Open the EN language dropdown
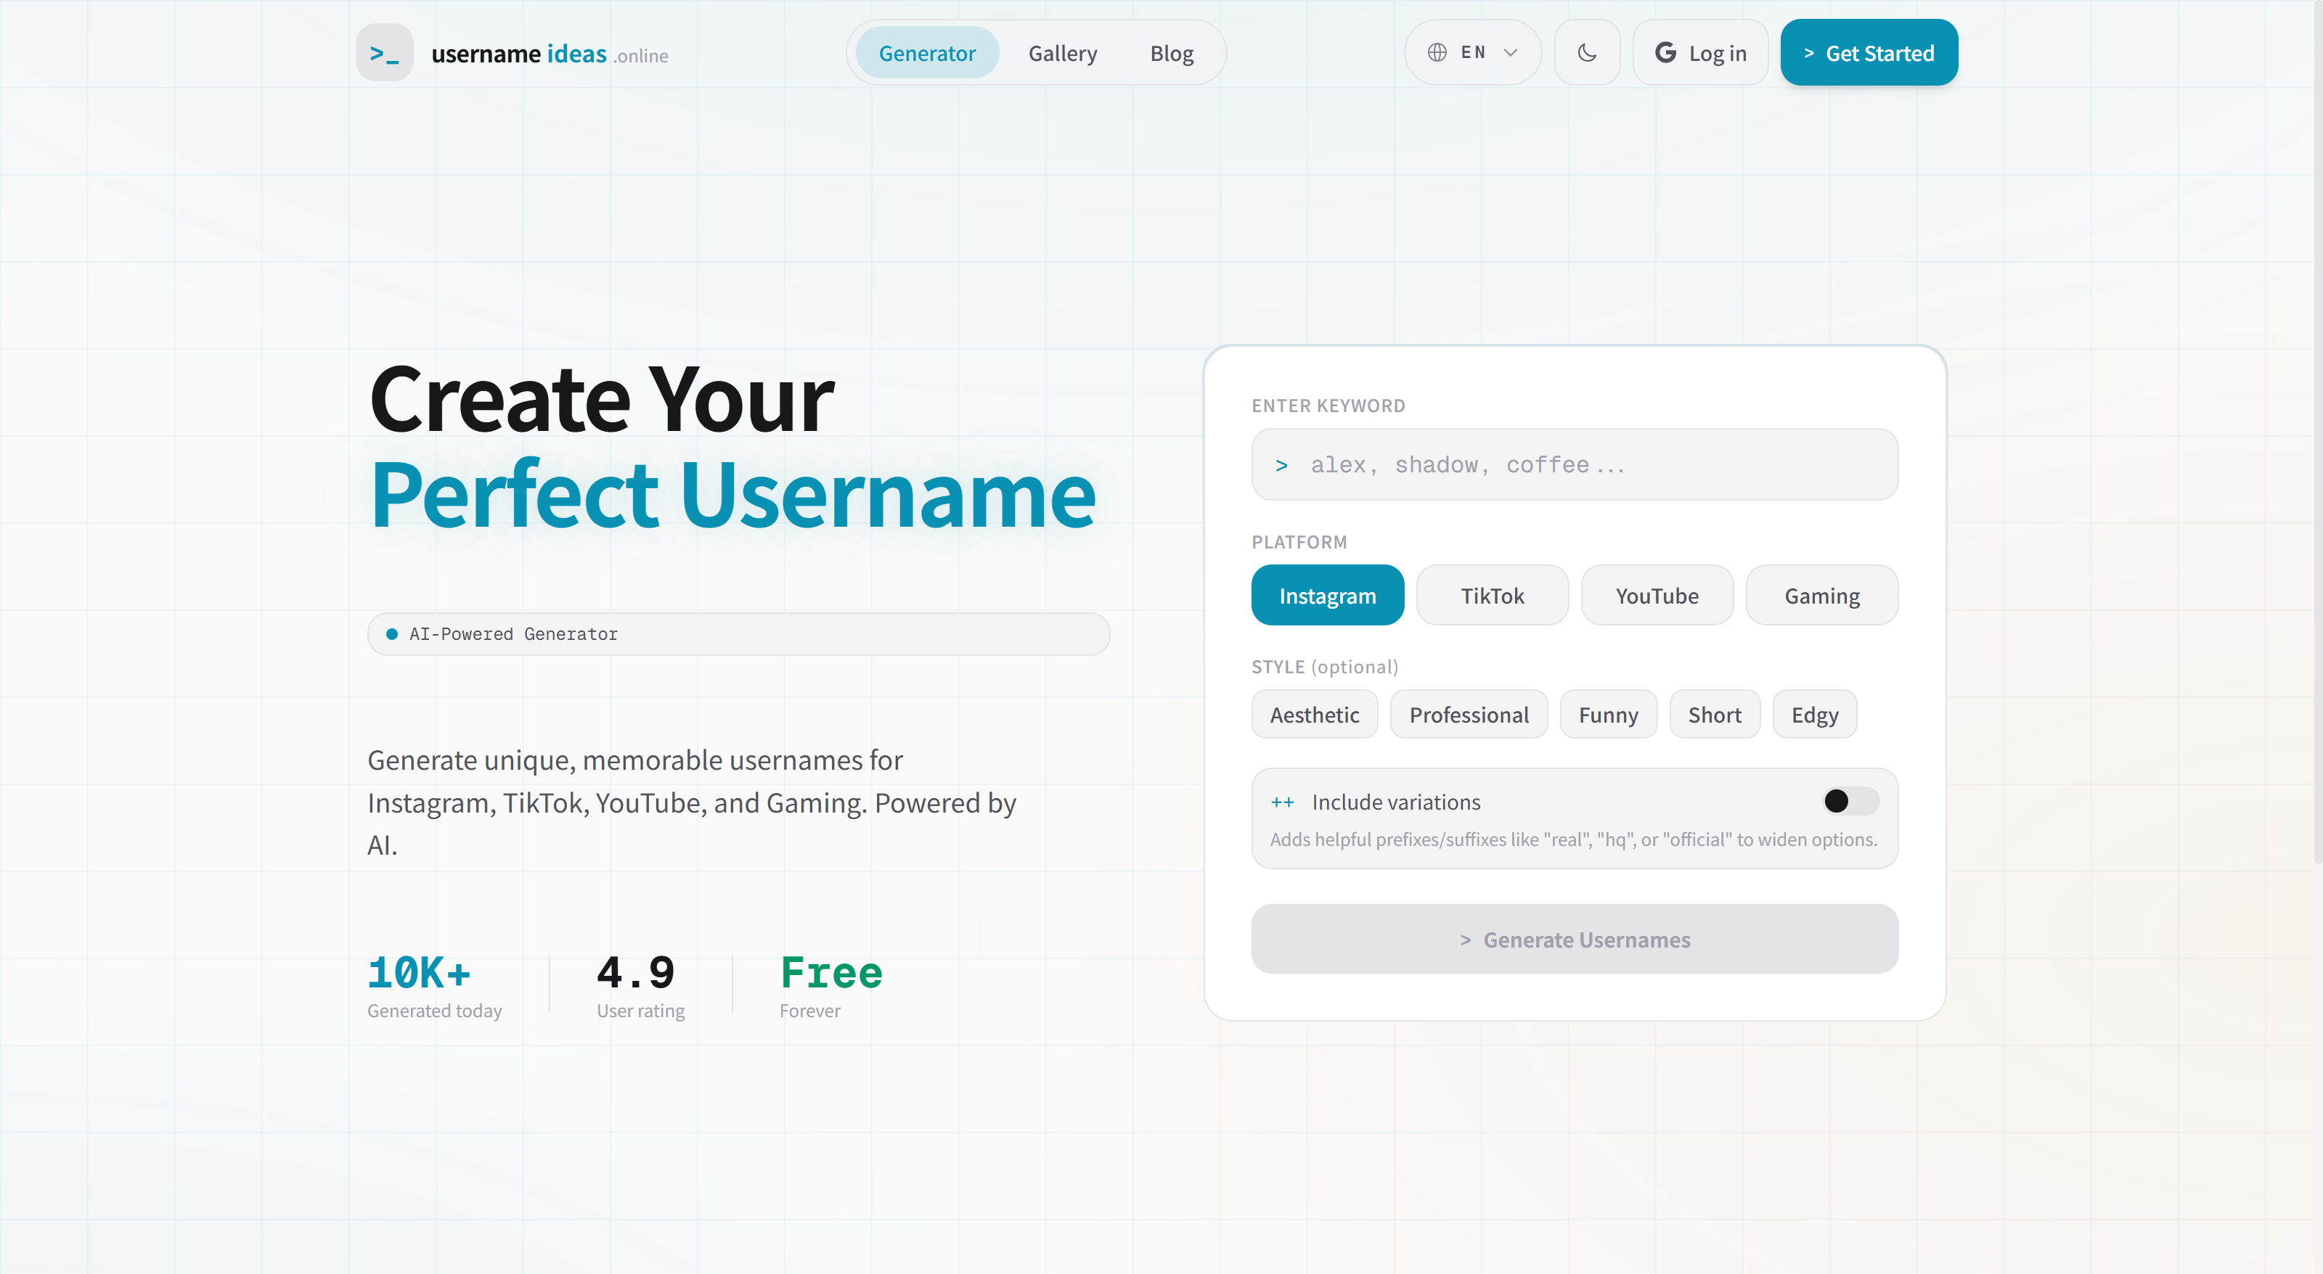Screen dimensions: 2323x1274 tap(1474, 52)
